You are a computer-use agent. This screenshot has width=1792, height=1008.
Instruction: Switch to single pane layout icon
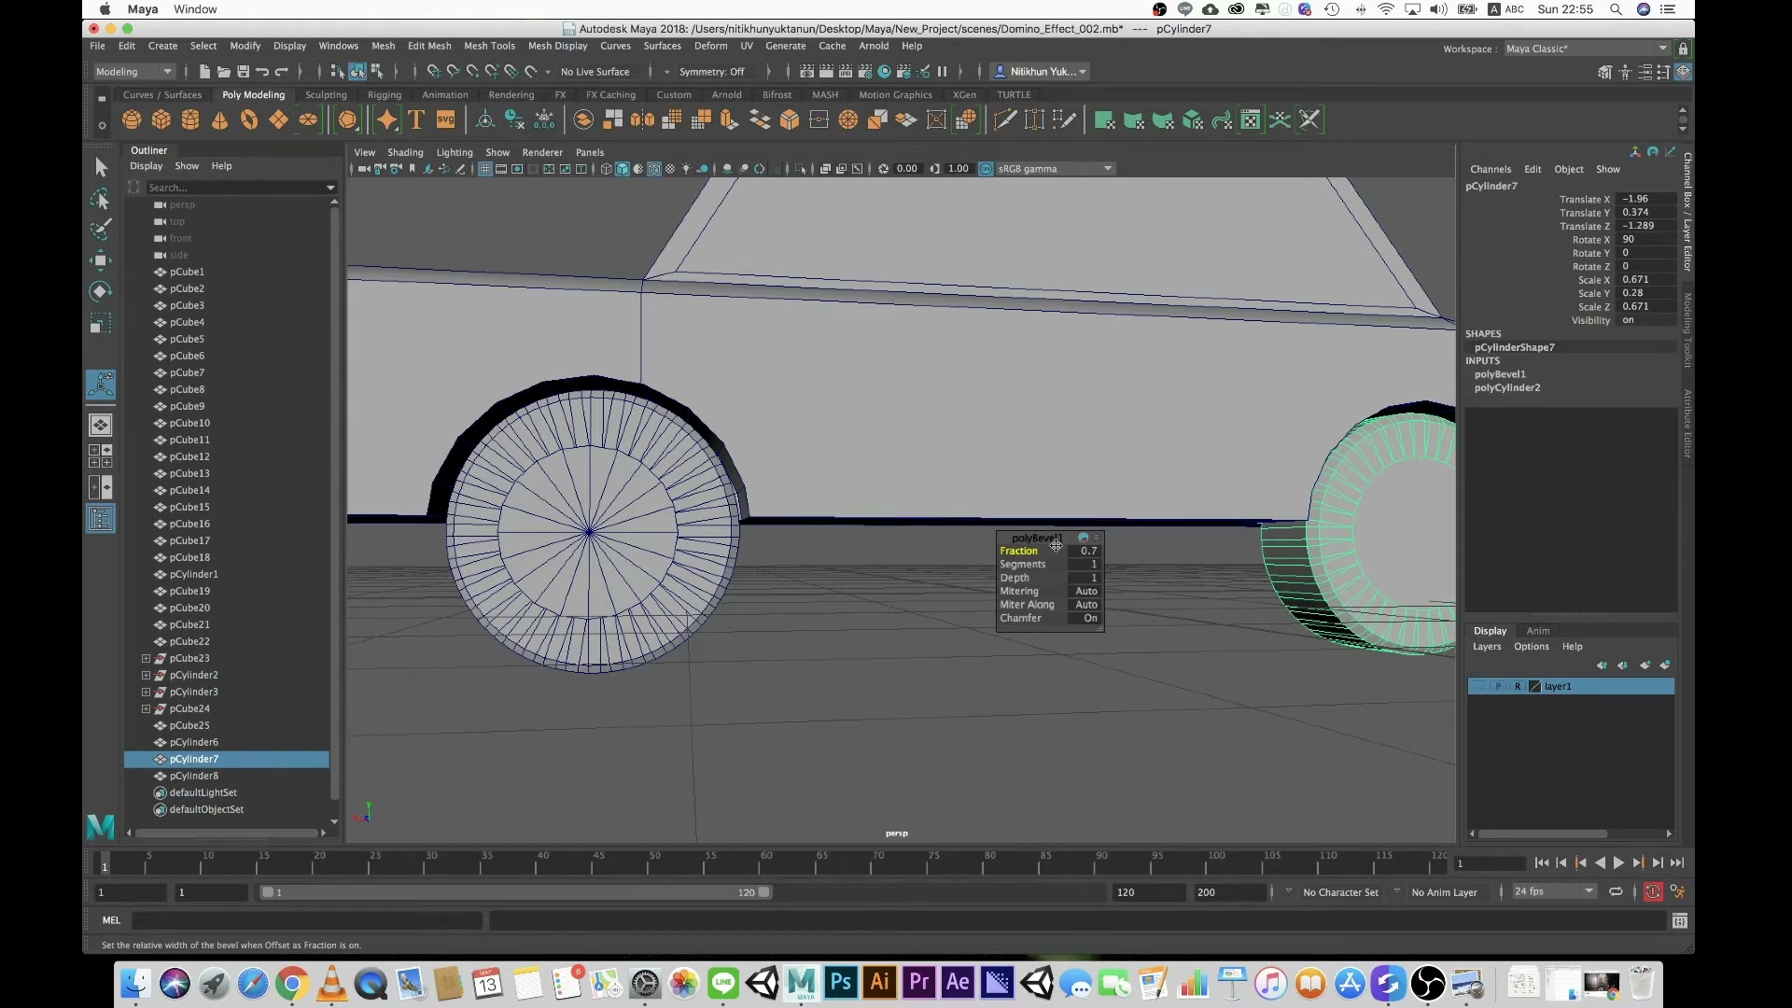pos(101,425)
